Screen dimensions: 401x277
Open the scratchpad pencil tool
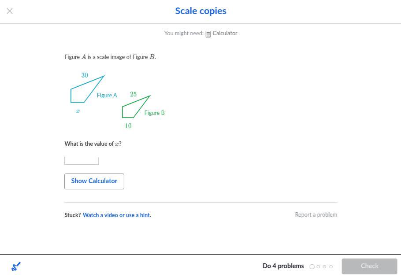tap(16, 266)
